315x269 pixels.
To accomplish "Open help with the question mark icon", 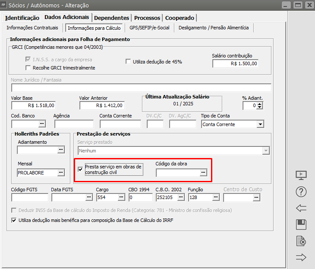I will [301, 192].
